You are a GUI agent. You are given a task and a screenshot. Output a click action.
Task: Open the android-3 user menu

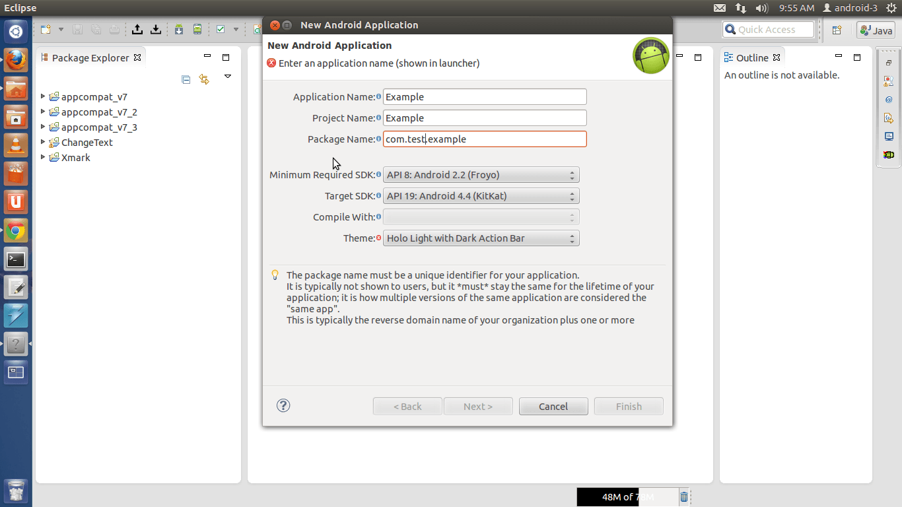(x=850, y=8)
